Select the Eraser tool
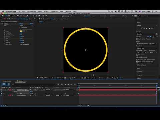 [39, 16]
